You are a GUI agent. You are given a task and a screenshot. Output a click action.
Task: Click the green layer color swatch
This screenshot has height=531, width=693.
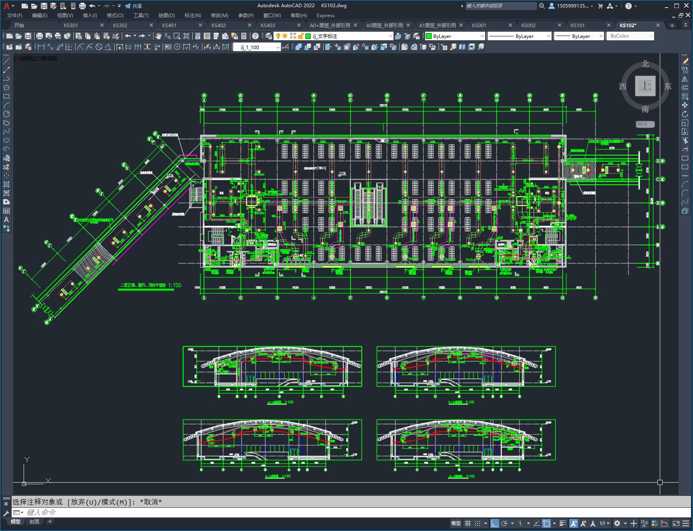pos(308,36)
